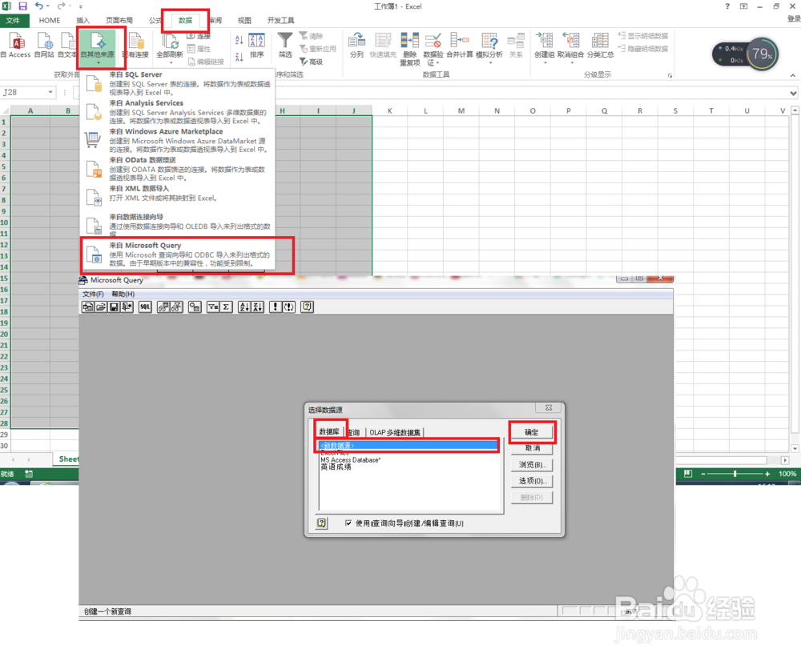Open the Sort (排序) dialog
Image resolution: width=801 pixels, height=661 pixels.
tap(256, 45)
